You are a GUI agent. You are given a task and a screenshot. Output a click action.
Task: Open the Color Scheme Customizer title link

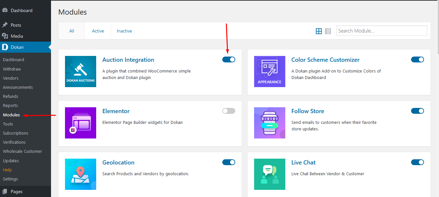pyautogui.click(x=326, y=60)
